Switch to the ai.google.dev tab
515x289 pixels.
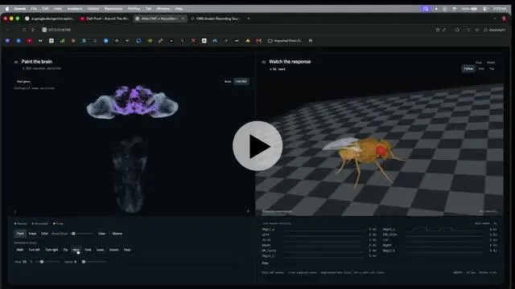pyautogui.click(x=50, y=18)
